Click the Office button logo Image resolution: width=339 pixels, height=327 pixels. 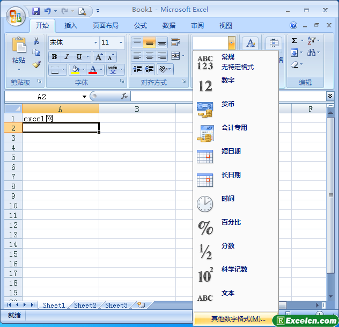[x=16, y=16]
